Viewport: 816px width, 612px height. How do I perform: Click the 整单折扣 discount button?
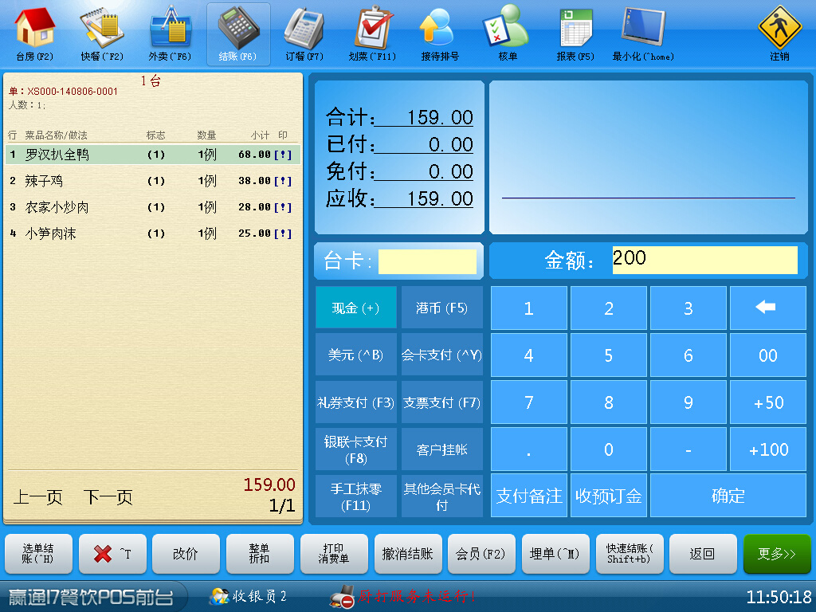[x=259, y=554]
